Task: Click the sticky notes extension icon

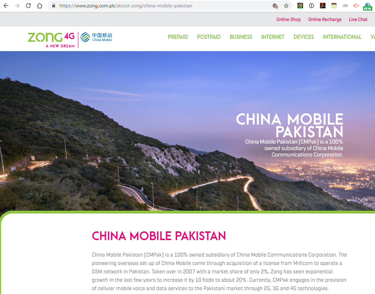Action: [x=334, y=6]
